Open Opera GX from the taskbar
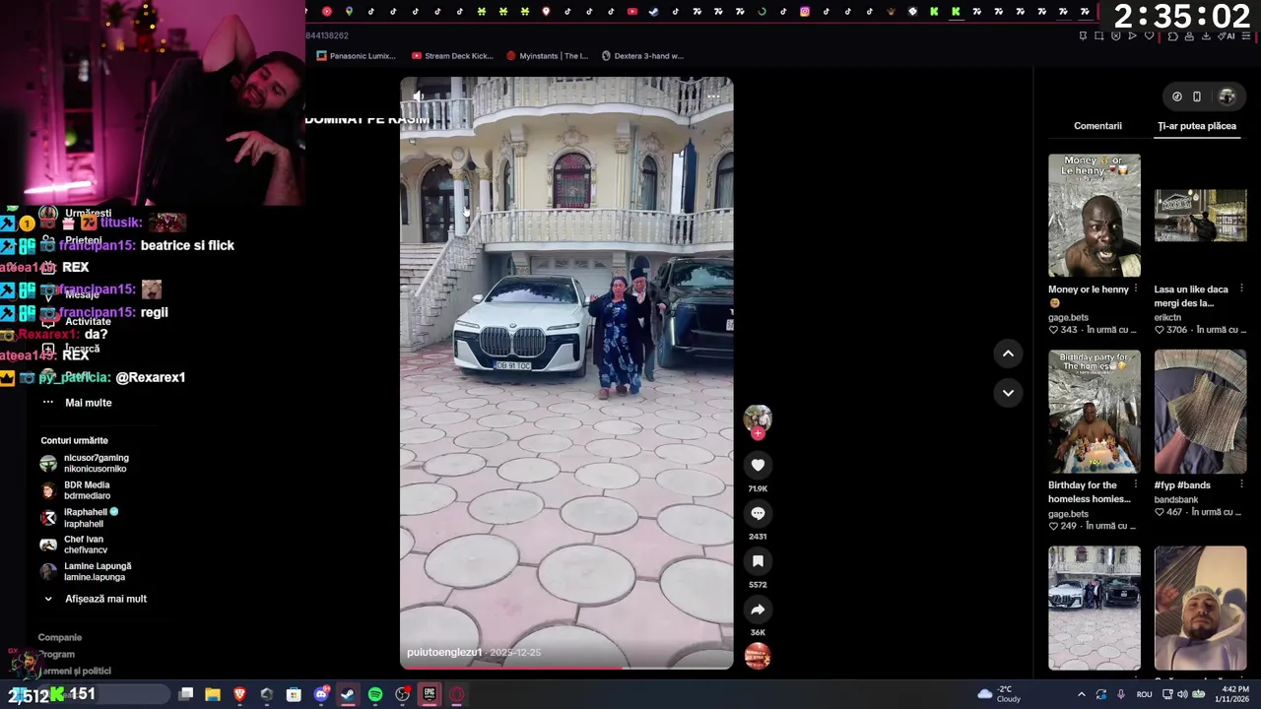 coord(456,694)
